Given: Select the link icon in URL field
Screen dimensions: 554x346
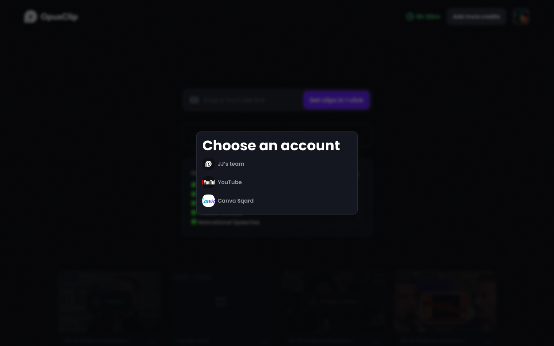Looking at the screenshot, I should [194, 100].
